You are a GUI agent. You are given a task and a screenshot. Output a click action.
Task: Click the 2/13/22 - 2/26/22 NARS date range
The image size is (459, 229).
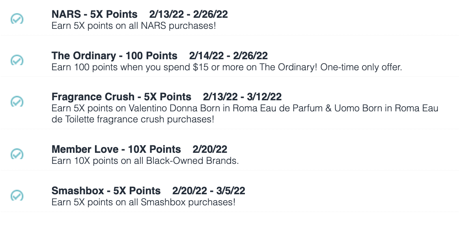click(x=188, y=14)
